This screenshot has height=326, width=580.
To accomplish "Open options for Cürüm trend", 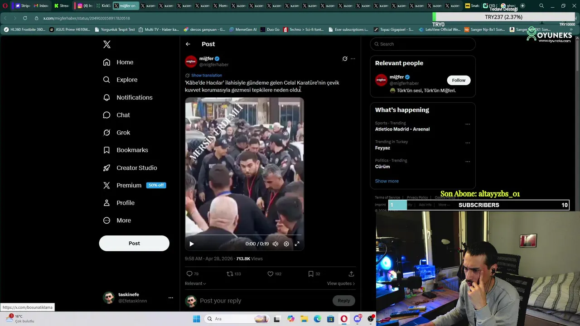I will (468, 161).
